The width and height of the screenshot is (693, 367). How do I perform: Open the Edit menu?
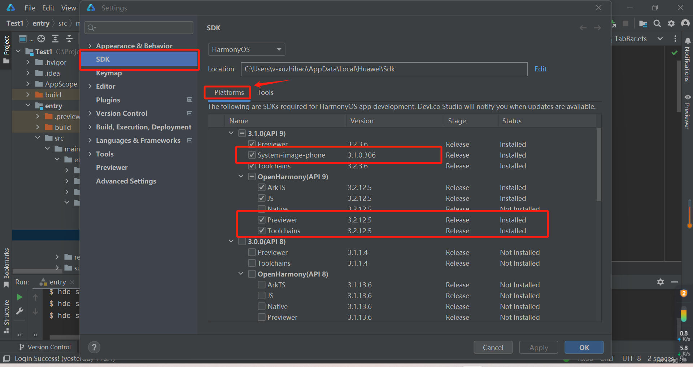click(x=48, y=8)
